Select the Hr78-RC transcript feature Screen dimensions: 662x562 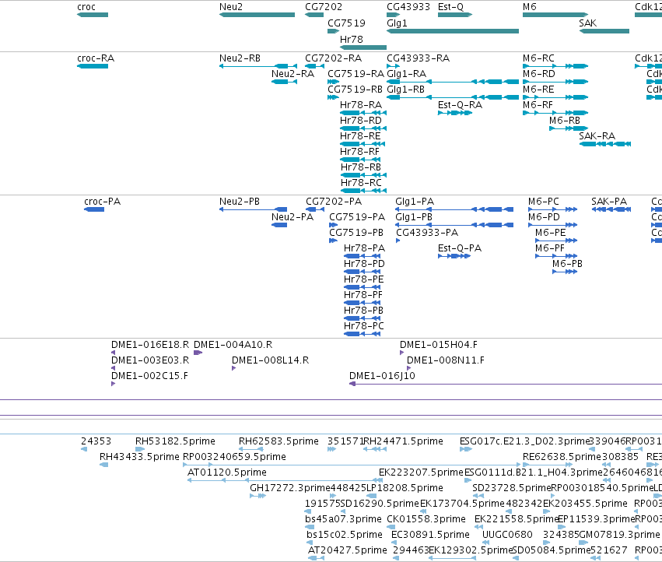pyautogui.click(x=363, y=191)
